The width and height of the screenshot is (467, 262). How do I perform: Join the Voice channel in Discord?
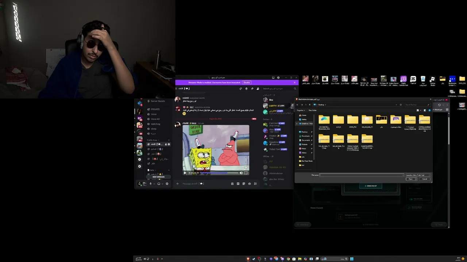point(154,114)
